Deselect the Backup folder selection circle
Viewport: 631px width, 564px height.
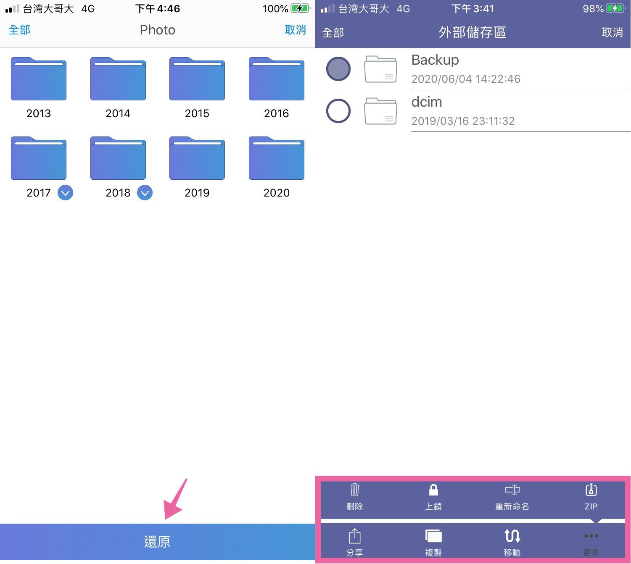coord(338,69)
